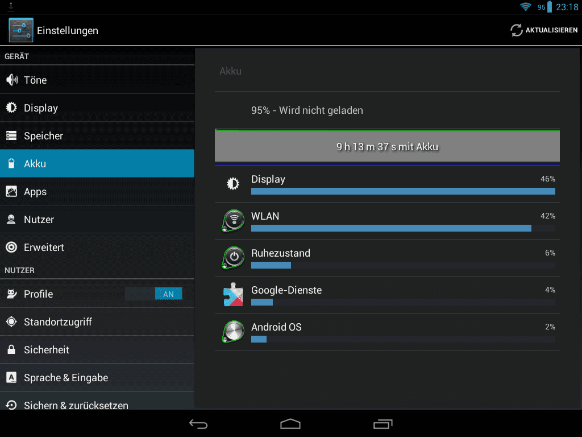Viewport: 582px width, 437px height.
Task: Select the Speicher storage icon
Action: [11, 135]
